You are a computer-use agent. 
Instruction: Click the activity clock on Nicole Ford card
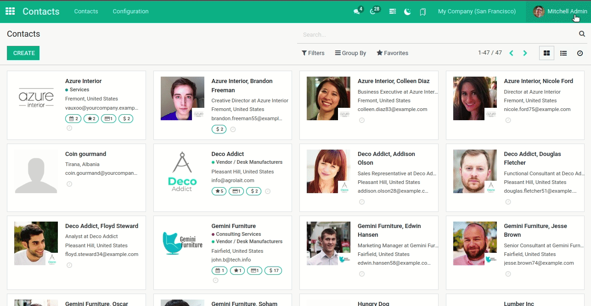click(x=508, y=120)
